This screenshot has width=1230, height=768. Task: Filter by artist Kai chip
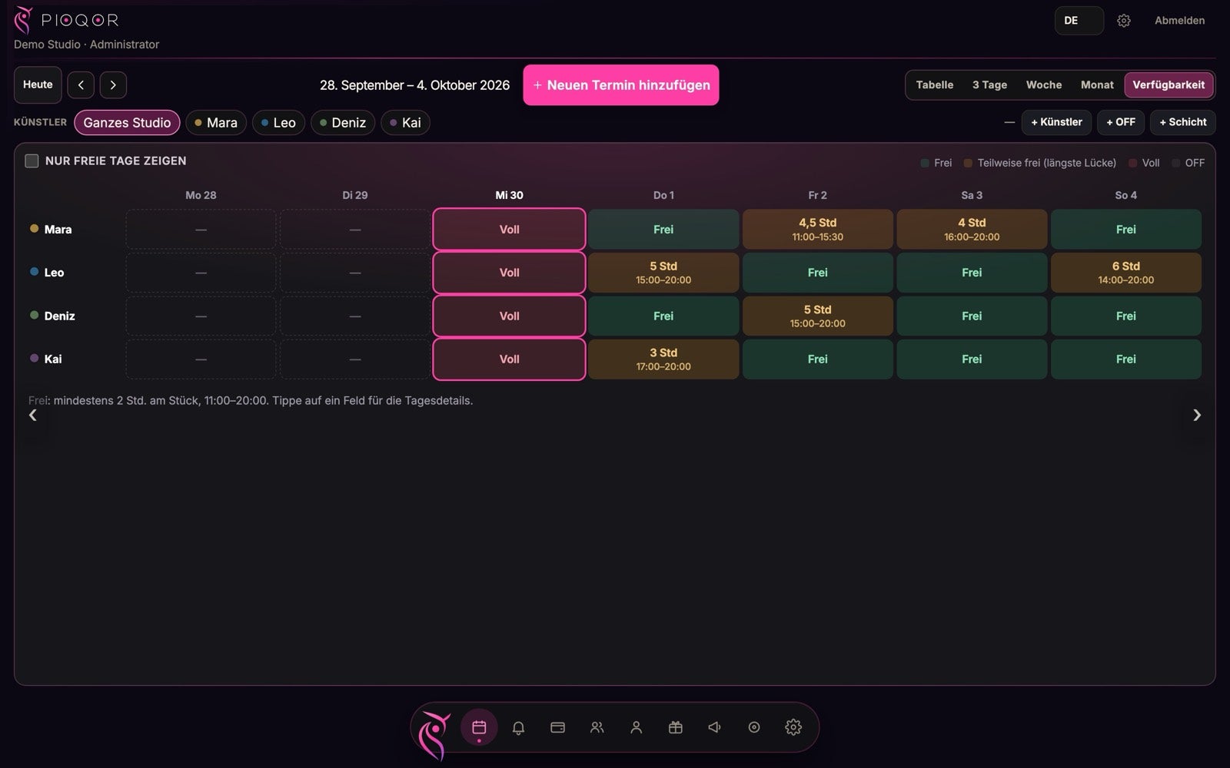click(405, 122)
